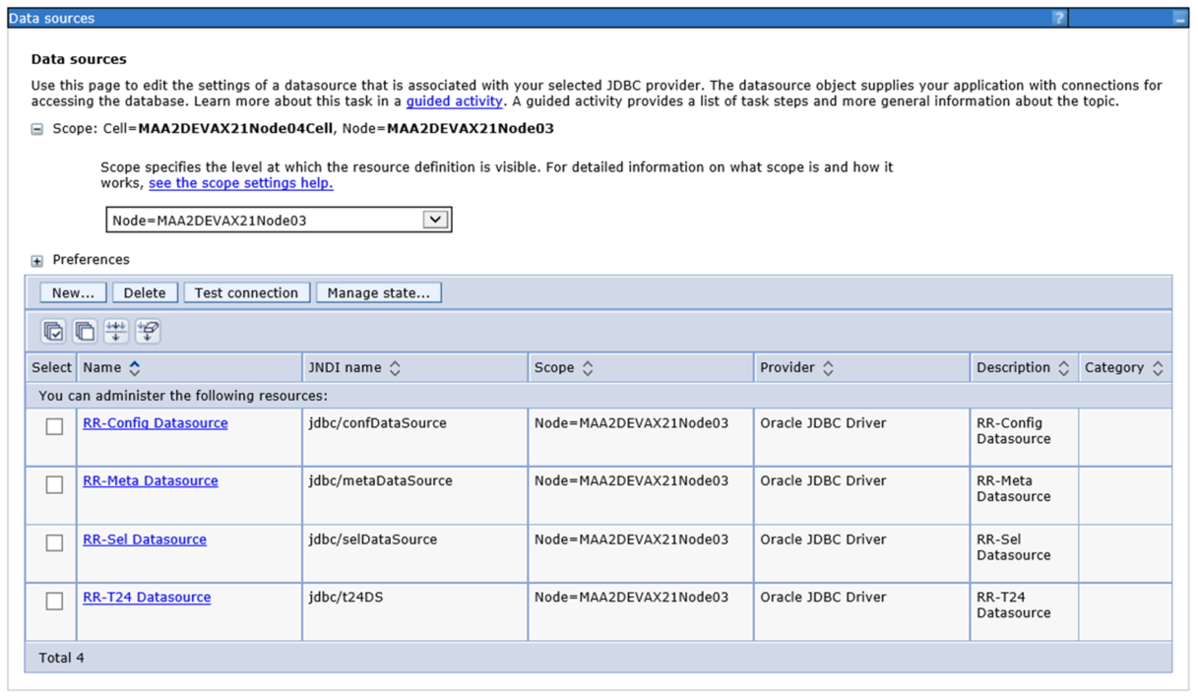Tick the RR-T24 Datasource checkbox
Screen dimensions: 1198x699
coord(55,601)
